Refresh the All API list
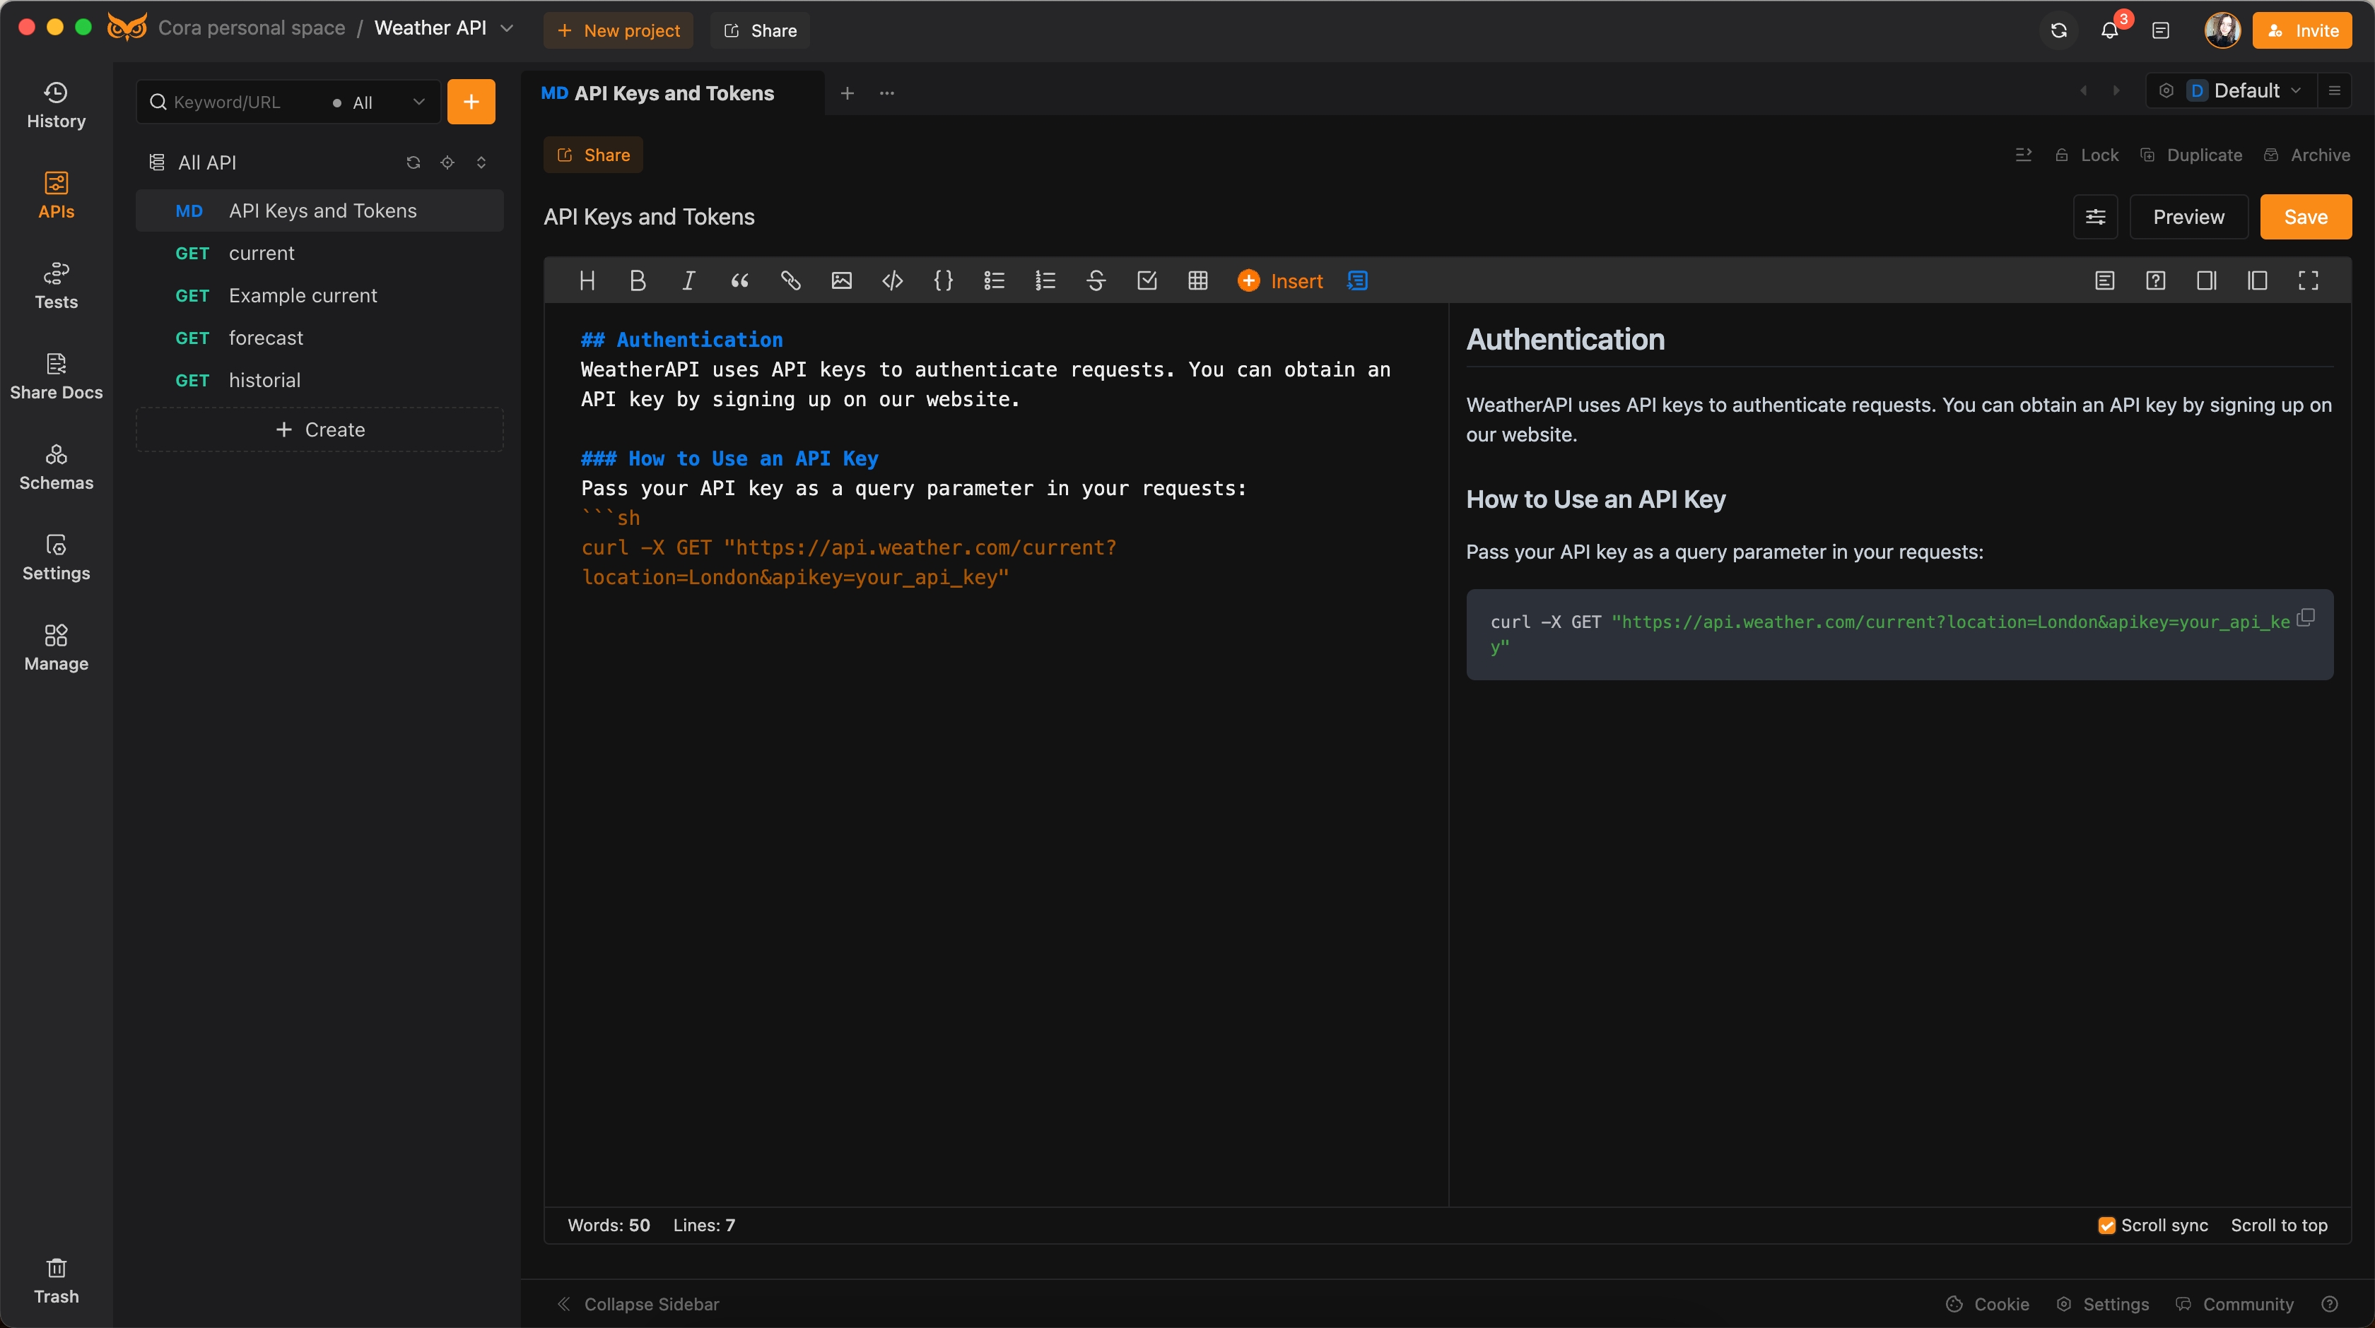The height and width of the screenshot is (1328, 2375). pyautogui.click(x=413, y=162)
